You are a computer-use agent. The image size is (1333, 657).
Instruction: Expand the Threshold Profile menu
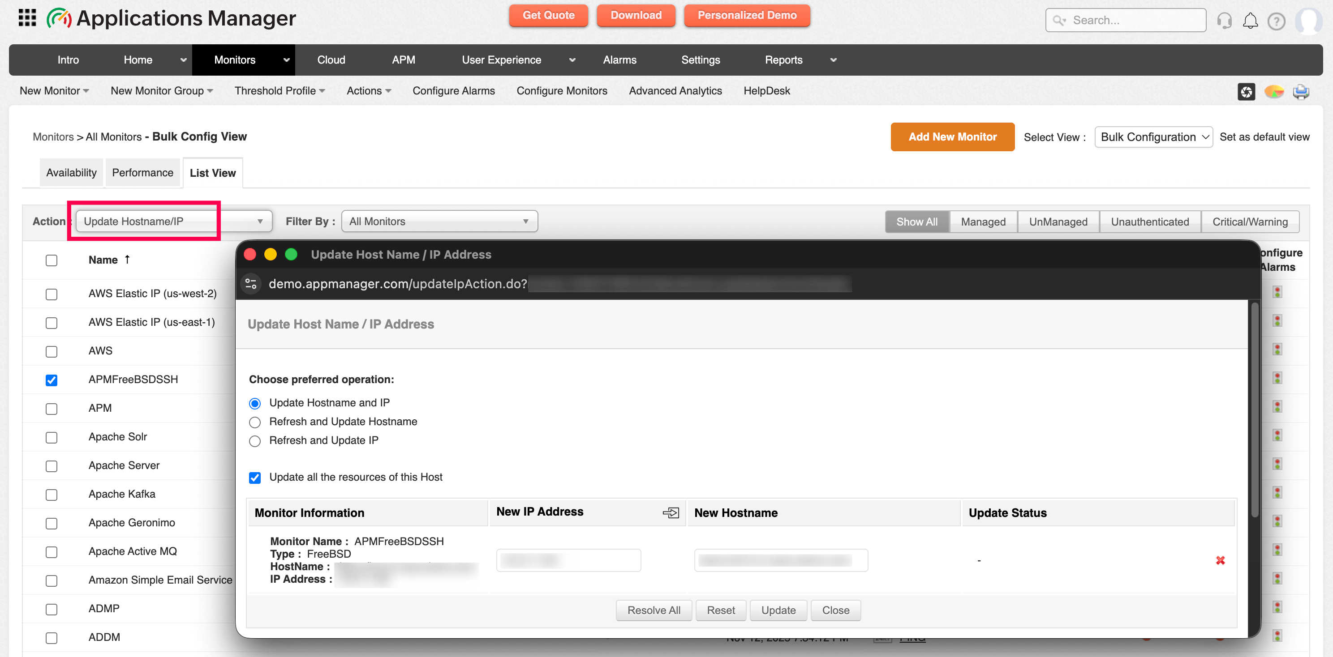coord(279,91)
